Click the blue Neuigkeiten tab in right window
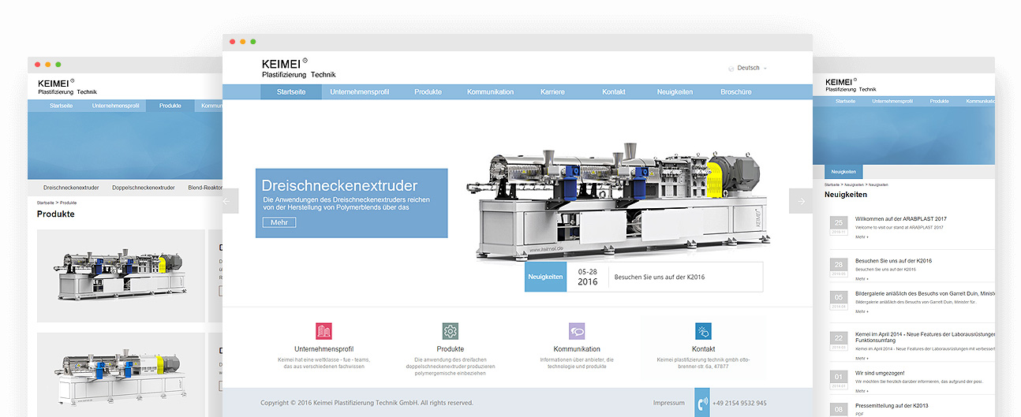1021x417 pixels. [843, 171]
